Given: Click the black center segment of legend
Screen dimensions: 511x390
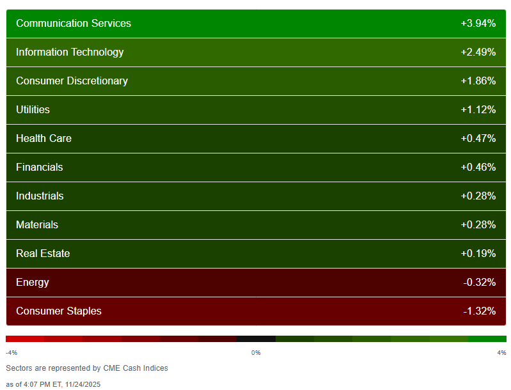Looking at the screenshot, I should click(x=256, y=339).
